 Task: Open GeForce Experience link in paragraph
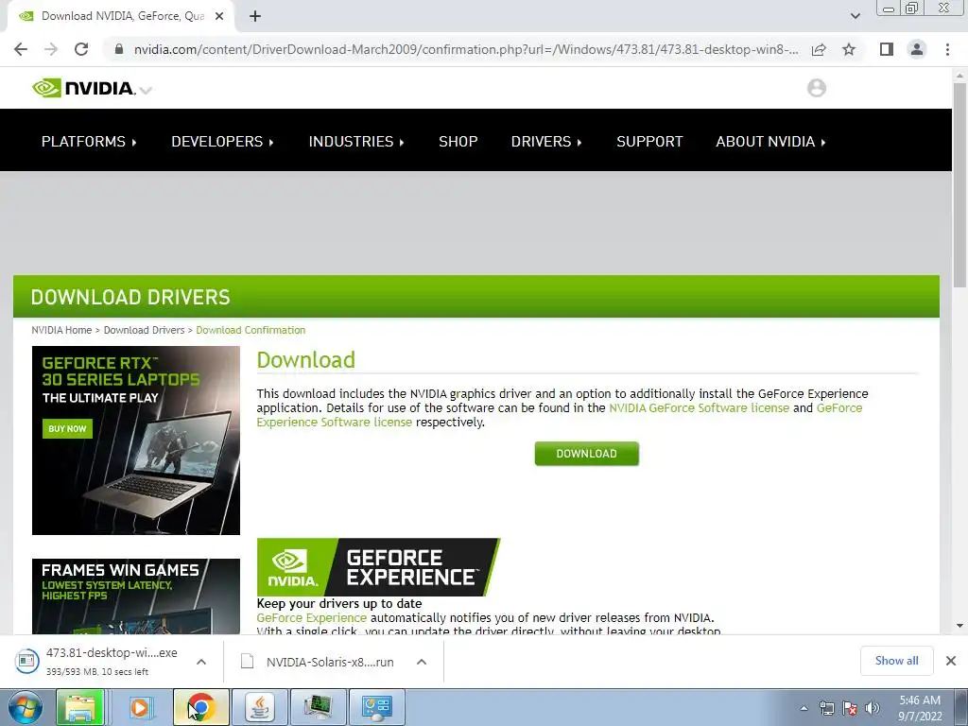coord(312,618)
